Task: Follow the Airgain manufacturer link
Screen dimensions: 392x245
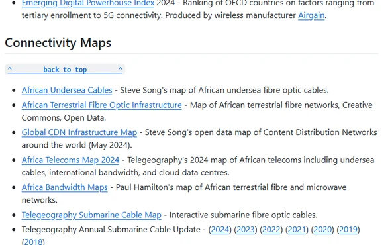Action: [x=311, y=15]
